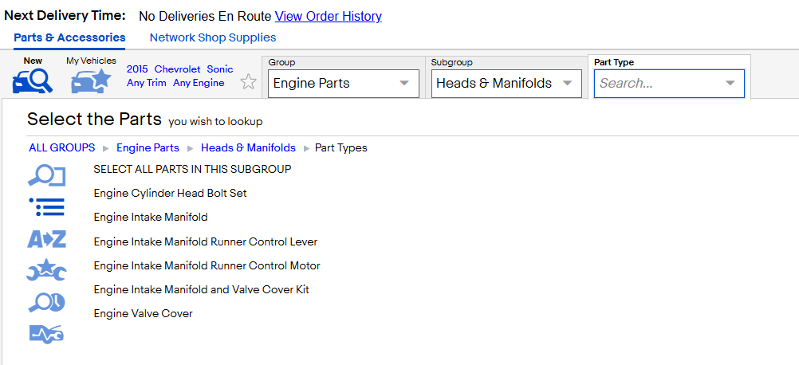799x365 pixels.
Task: Click the magnifier with clock history icon
Action: tap(46, 302)
